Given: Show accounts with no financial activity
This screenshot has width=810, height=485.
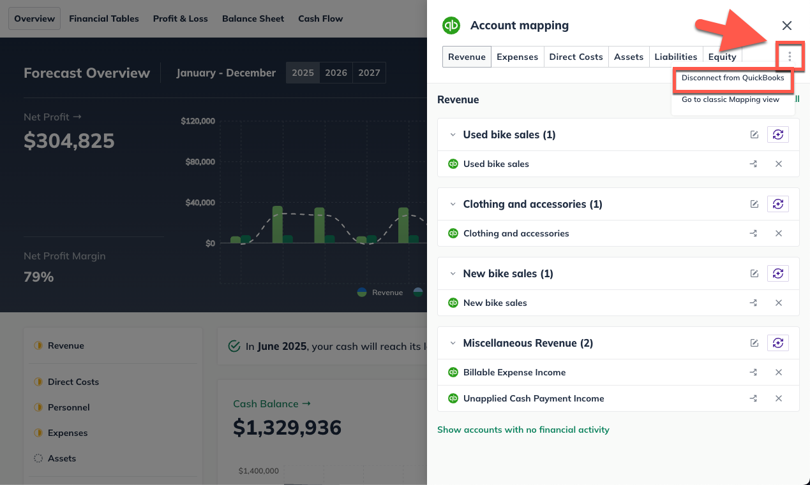Looking at the screenshot, I should point(523,430).
